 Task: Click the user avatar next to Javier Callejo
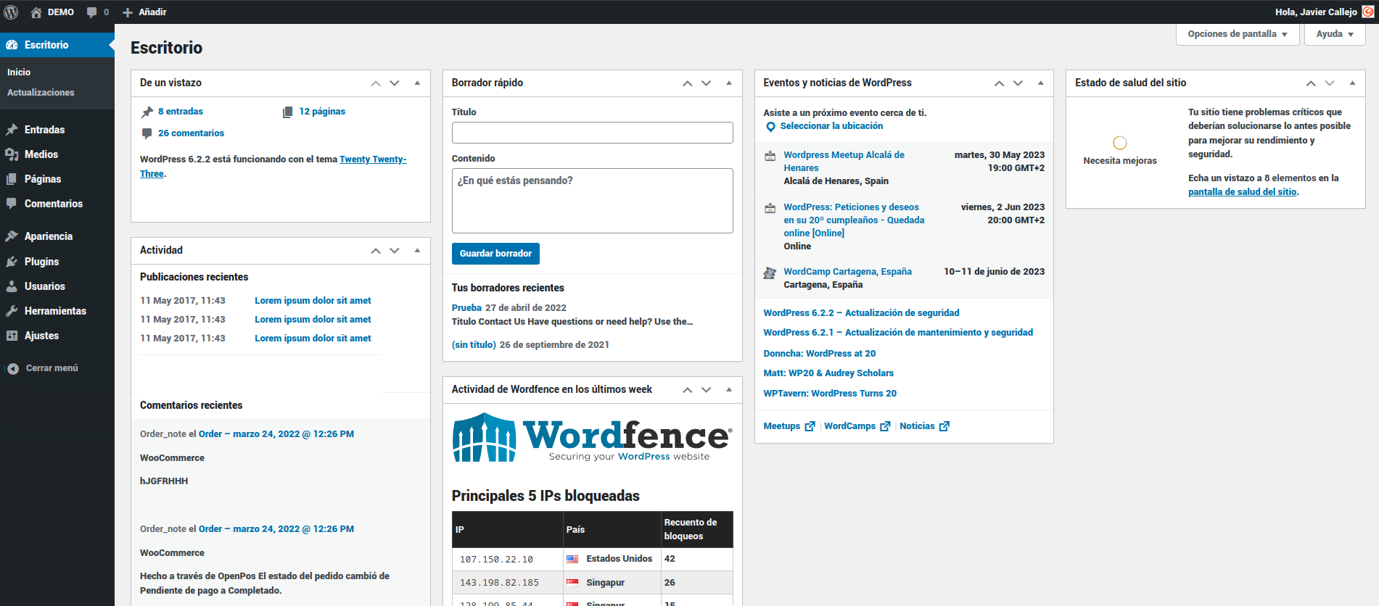(x=1368, y=12)
